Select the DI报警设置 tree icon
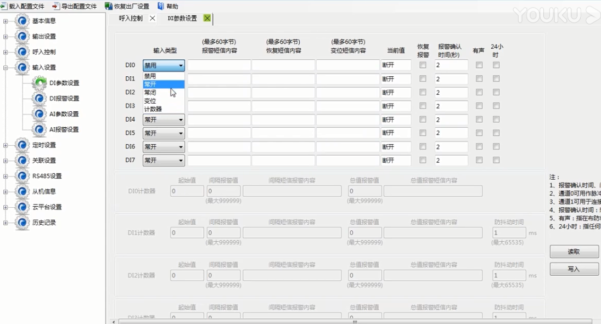This screenshot has width=601, height=324. [x=40, y=99]
